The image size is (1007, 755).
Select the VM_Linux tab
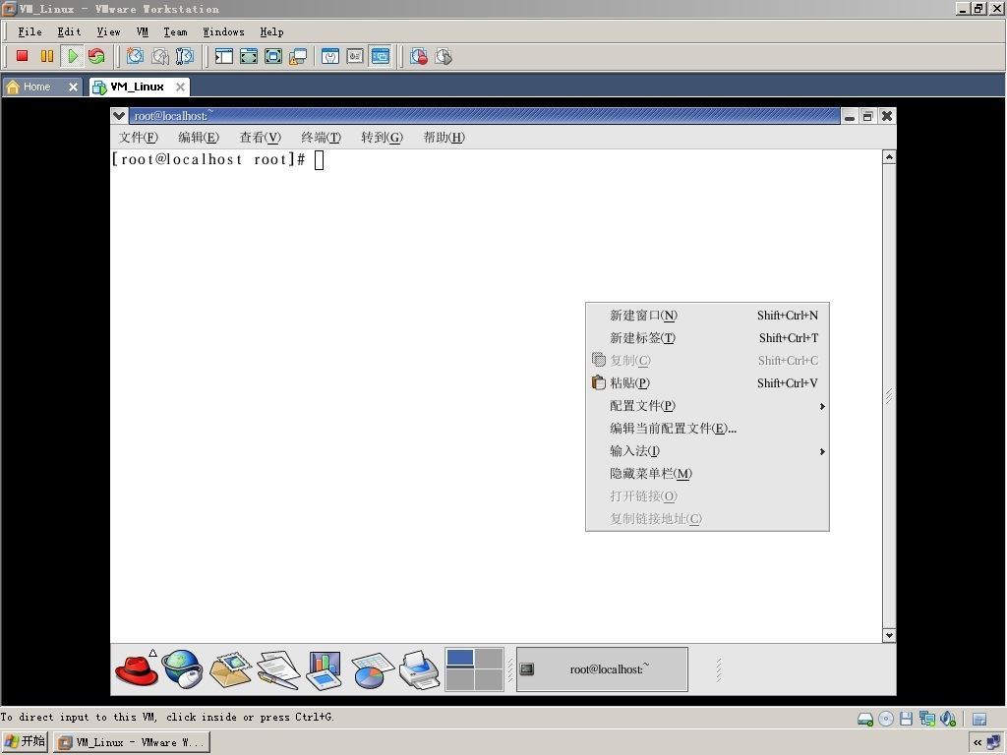tap(138, 87)
